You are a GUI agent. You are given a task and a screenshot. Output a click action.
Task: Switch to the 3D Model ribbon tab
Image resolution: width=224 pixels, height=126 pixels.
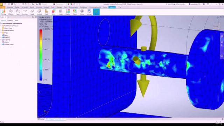coord(24,7)
